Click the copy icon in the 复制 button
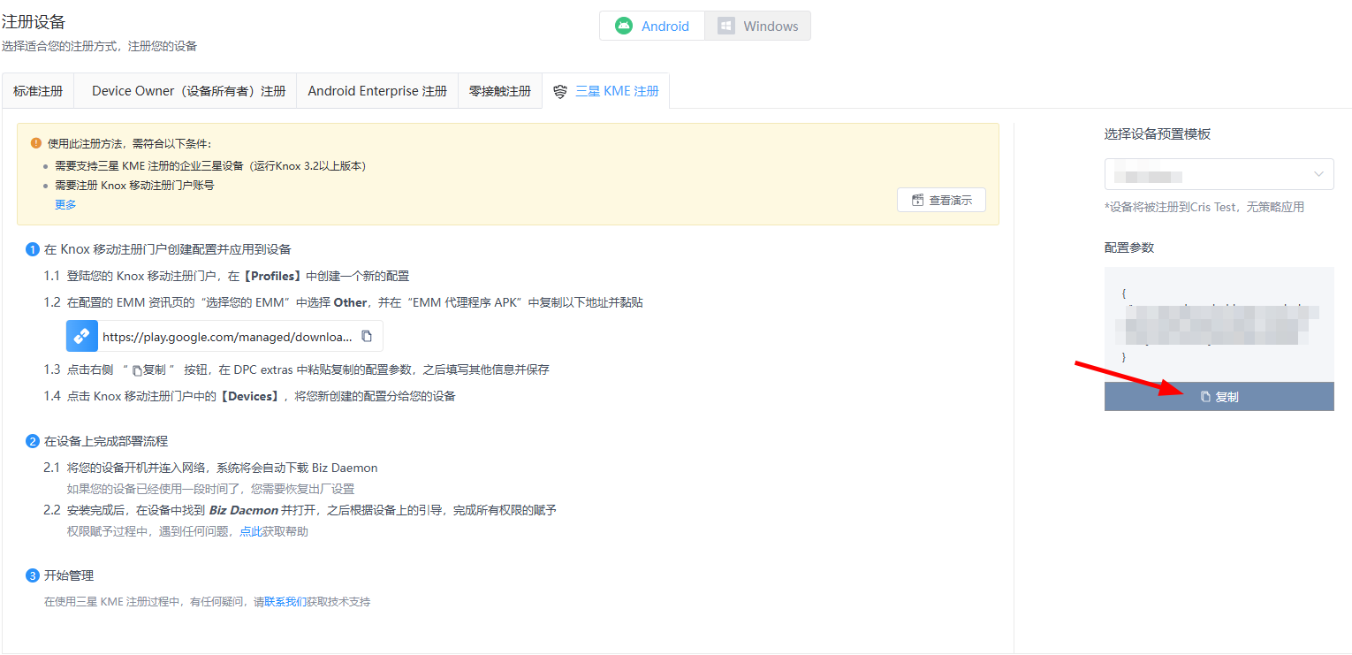The height and width of the screenshot is (655, 1352). [x=1205, y=397]
